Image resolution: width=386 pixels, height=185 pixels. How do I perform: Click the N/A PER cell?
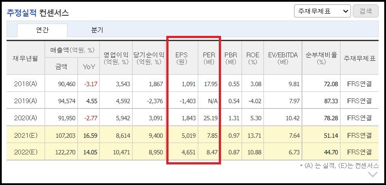point(213,101)
